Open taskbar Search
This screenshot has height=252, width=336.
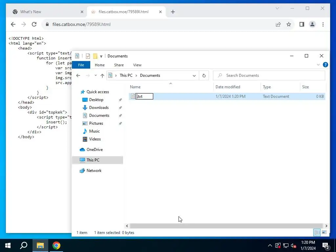tap(24, 245)
